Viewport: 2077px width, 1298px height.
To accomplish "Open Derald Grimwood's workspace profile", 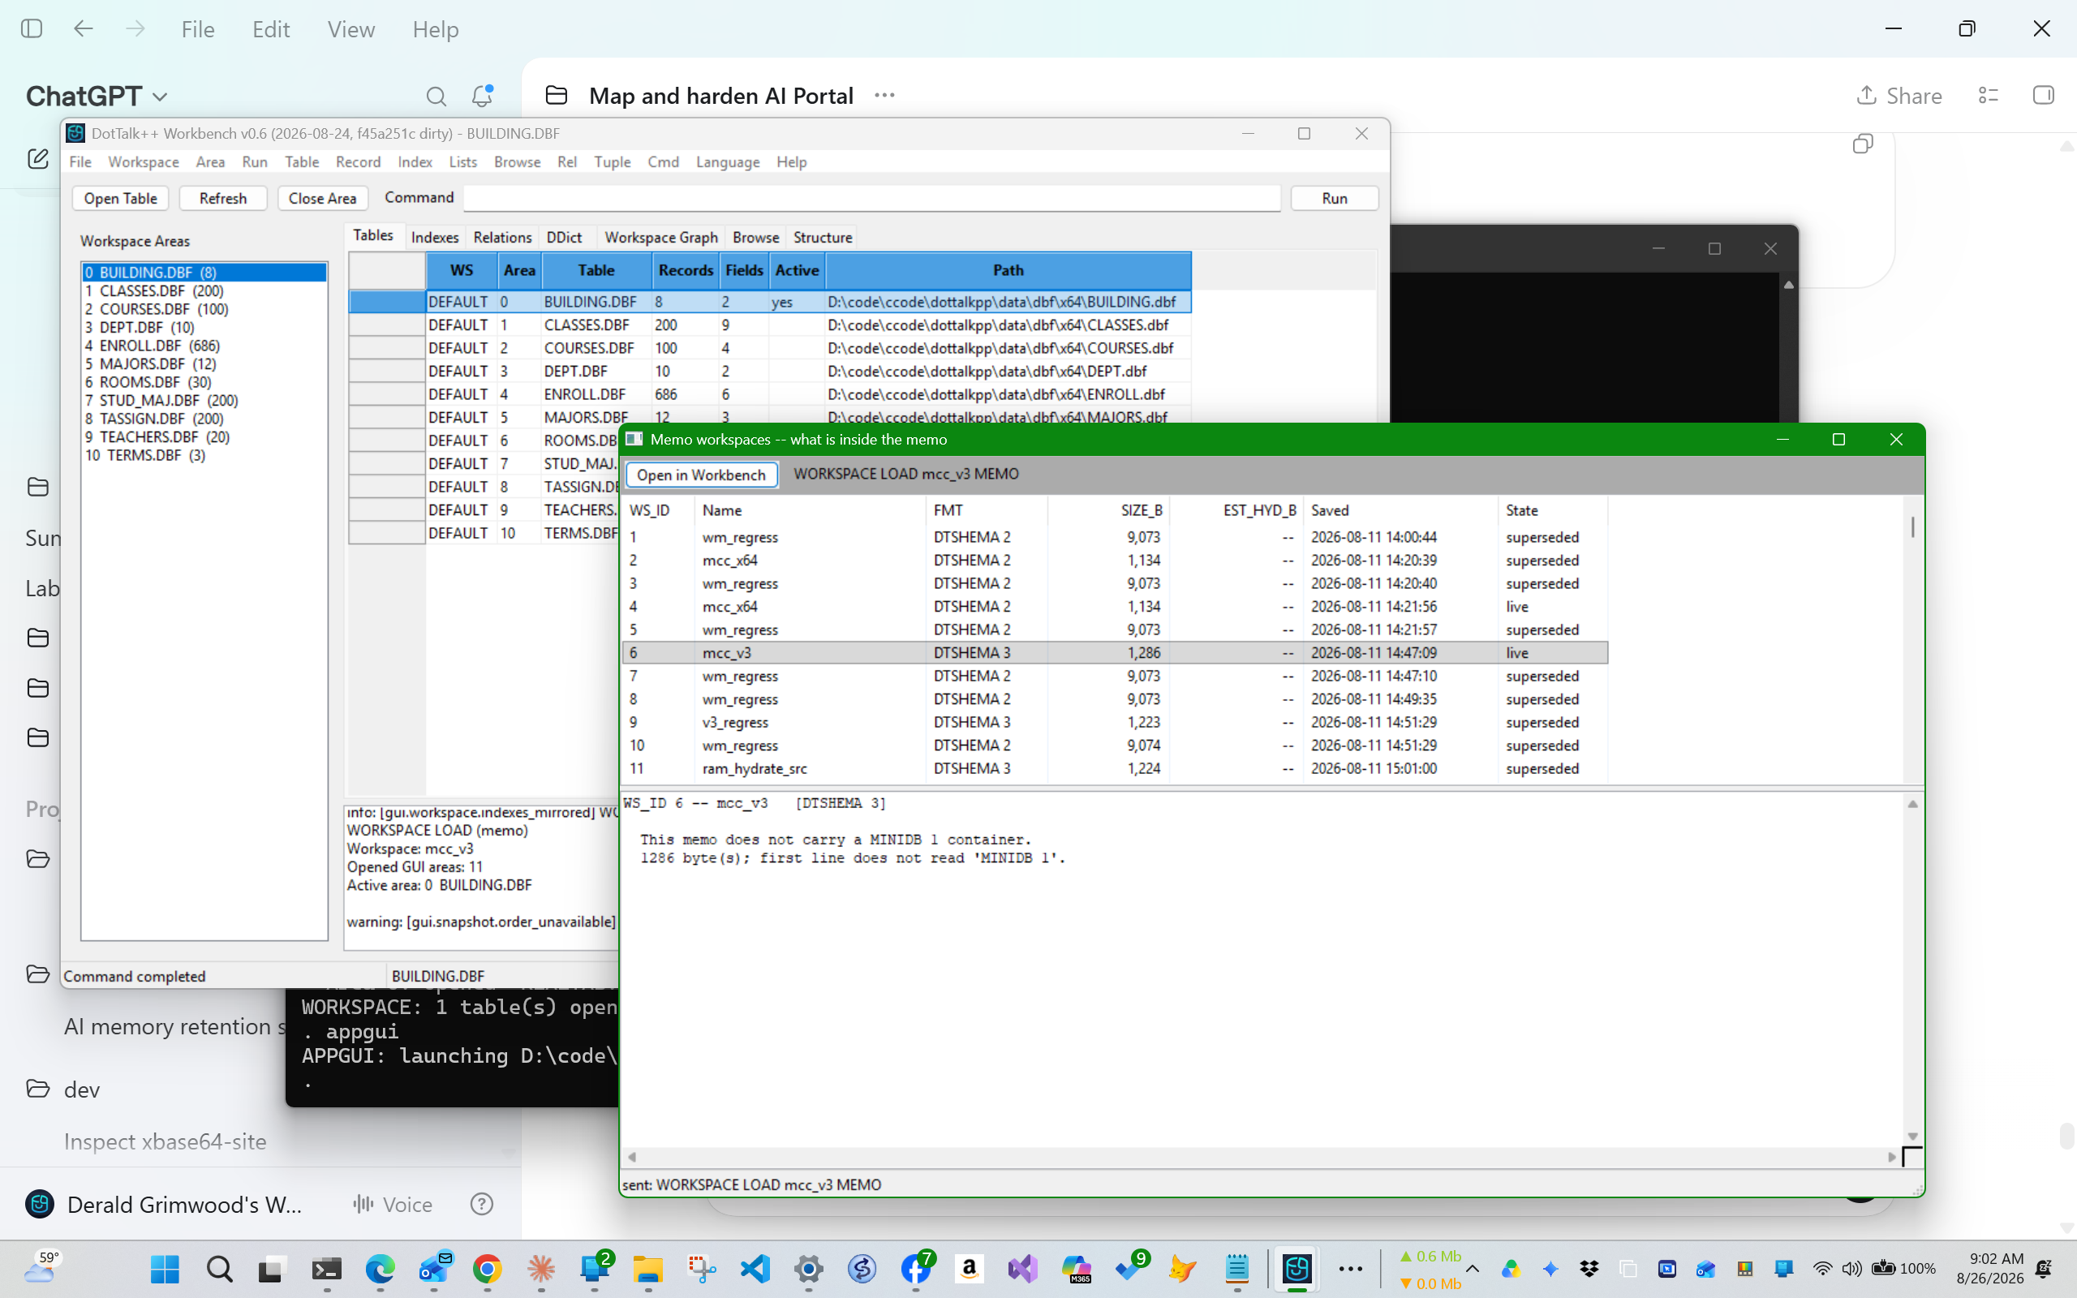I will click(x=165, y=1205).
